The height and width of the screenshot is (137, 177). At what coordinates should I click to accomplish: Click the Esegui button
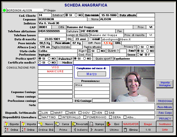pos(148,124)
